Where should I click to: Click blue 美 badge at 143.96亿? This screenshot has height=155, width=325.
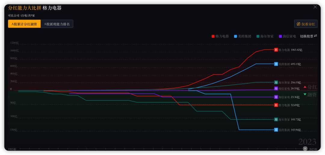coord(276,130)
